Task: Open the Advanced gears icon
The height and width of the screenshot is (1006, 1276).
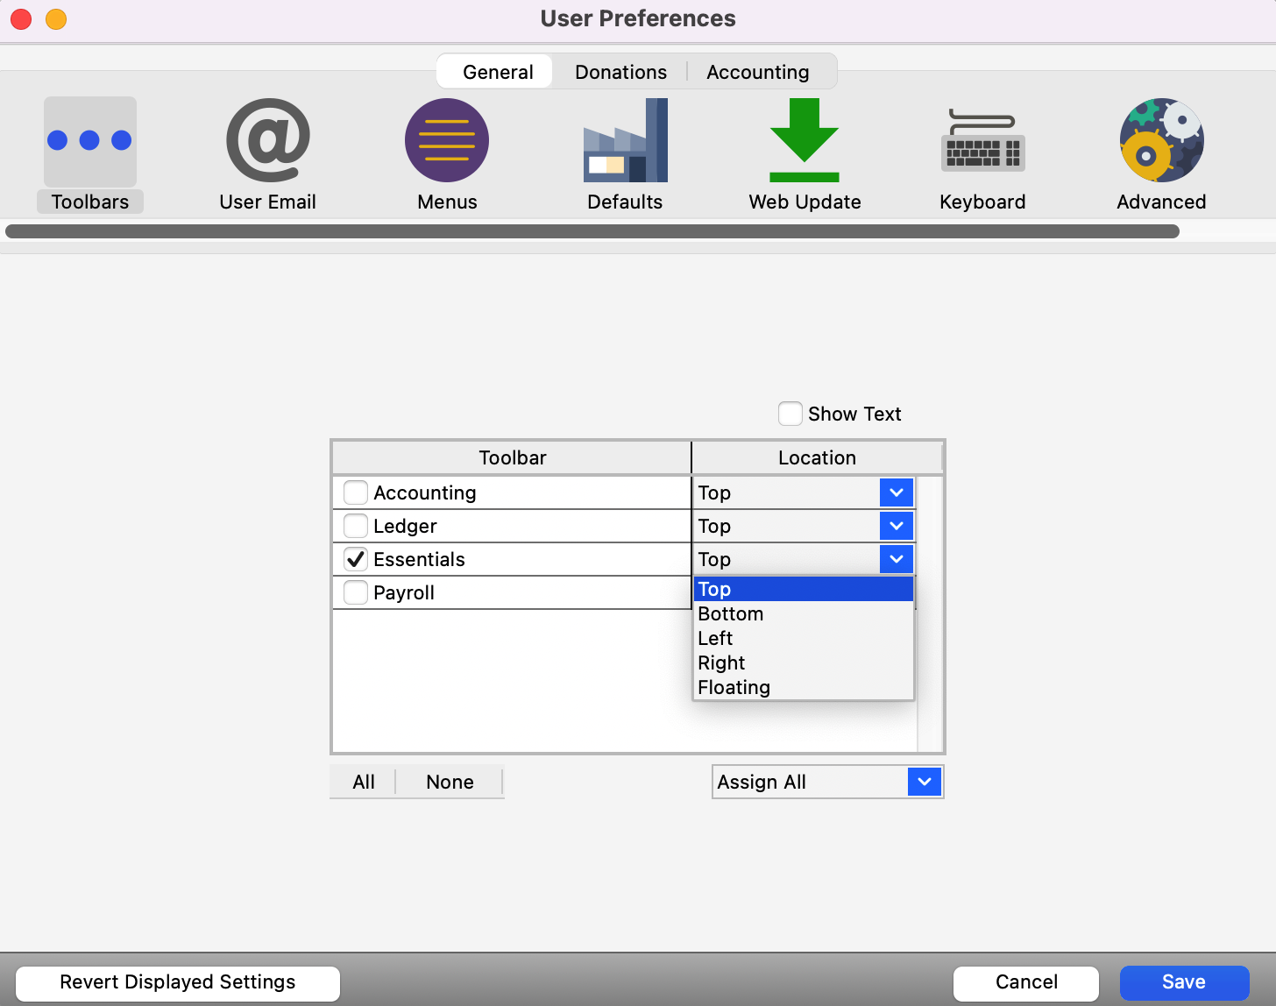Action: click(1161, 141)
